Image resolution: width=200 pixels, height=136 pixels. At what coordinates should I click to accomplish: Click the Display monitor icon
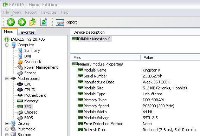(x=13, y=123)
